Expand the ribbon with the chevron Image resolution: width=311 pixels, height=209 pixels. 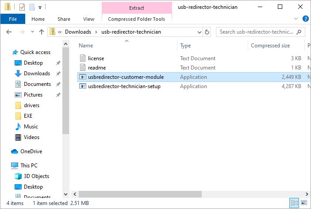click(x=296, y=19)
